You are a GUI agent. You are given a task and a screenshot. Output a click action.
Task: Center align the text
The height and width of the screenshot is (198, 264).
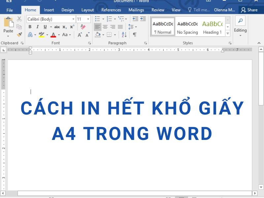point(105,27)
